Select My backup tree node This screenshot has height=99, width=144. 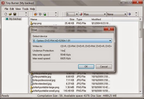pos(15,19)
